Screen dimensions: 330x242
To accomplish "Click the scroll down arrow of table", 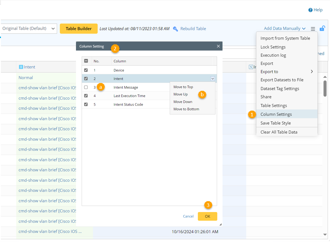I will point(325,235).
